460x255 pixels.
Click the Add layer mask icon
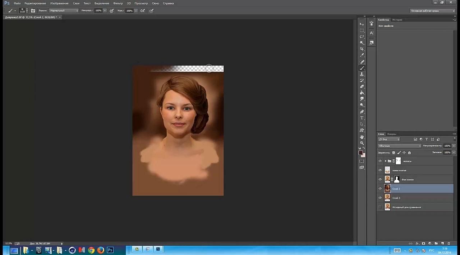coord(423,244)
